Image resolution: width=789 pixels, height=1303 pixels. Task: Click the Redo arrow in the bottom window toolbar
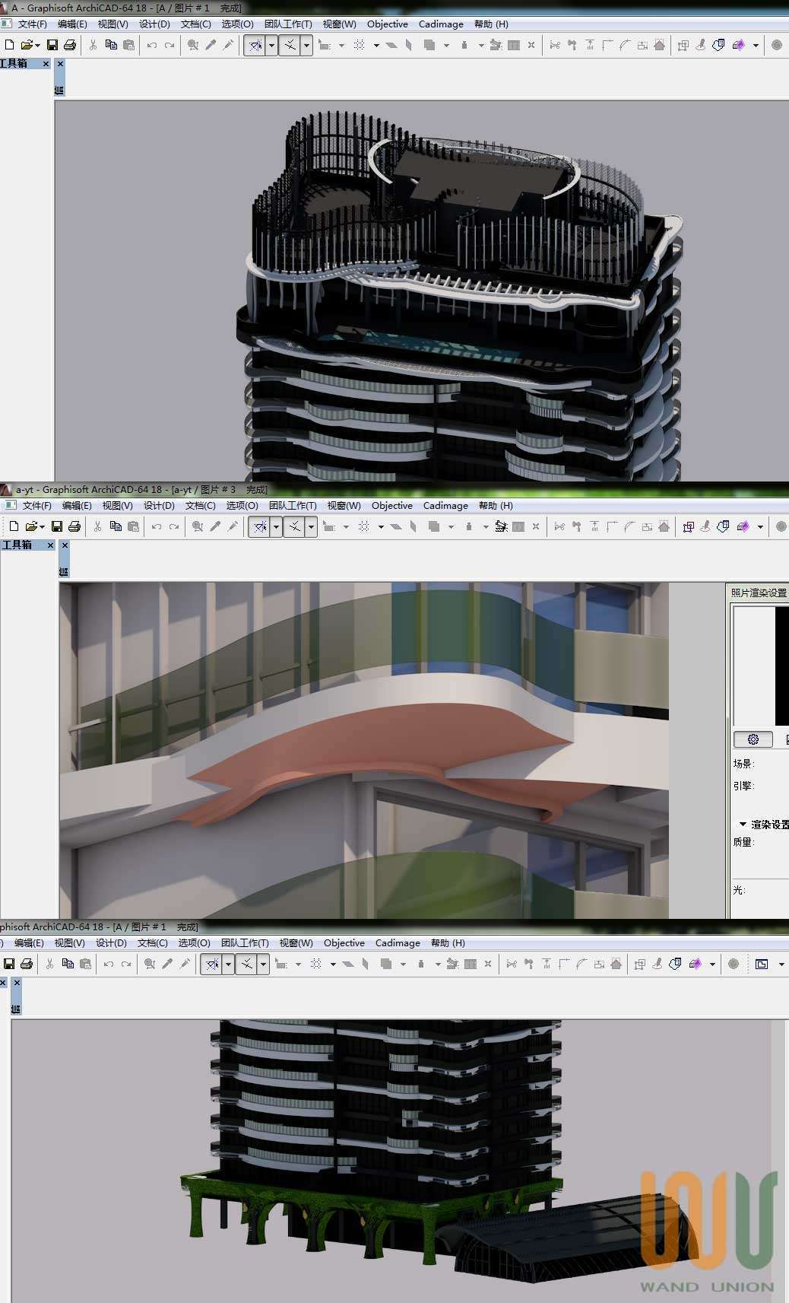point(126,964)
